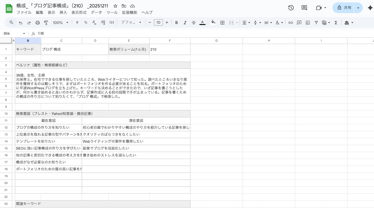Decrease decimal places

point(94,23)
